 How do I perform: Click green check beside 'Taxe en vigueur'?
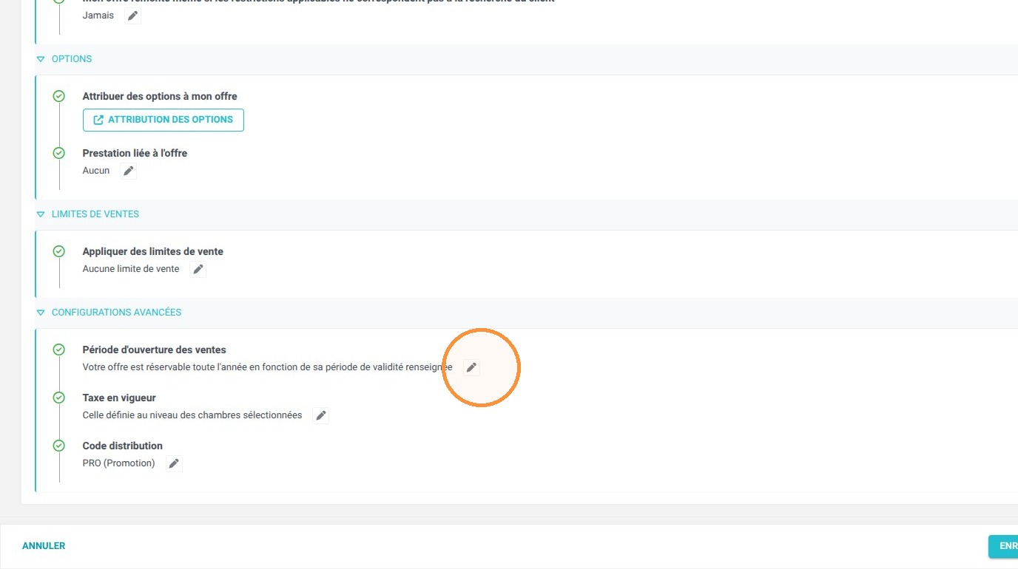pos(59,398)
